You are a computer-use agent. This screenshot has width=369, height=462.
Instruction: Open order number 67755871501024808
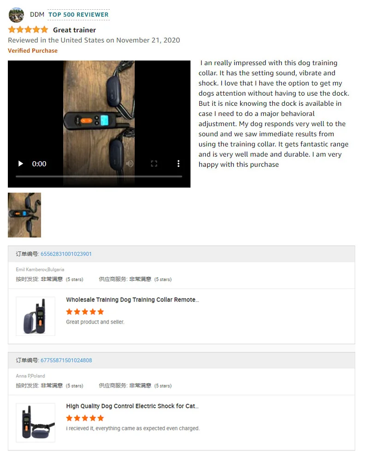coord(66,360)
